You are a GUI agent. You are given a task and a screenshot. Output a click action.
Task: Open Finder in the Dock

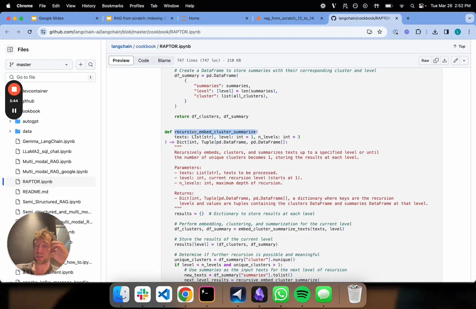[121, 294]
